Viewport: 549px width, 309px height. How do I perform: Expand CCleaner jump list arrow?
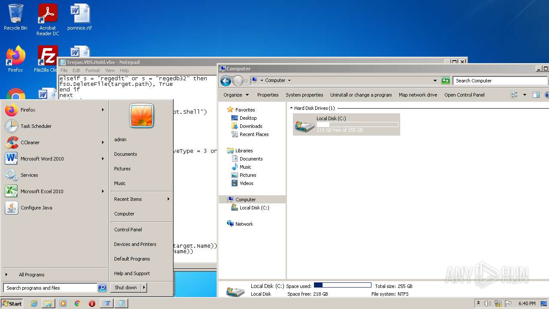103,142
